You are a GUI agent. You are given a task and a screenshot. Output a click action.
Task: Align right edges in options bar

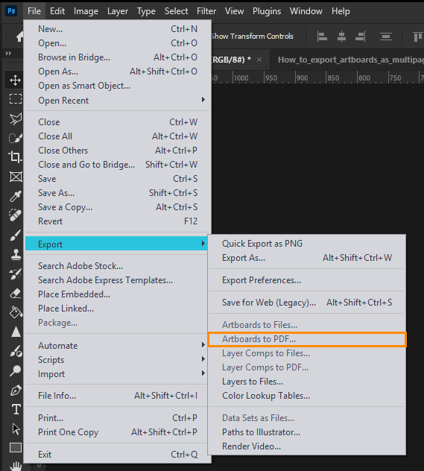click(x=360, y=37)
